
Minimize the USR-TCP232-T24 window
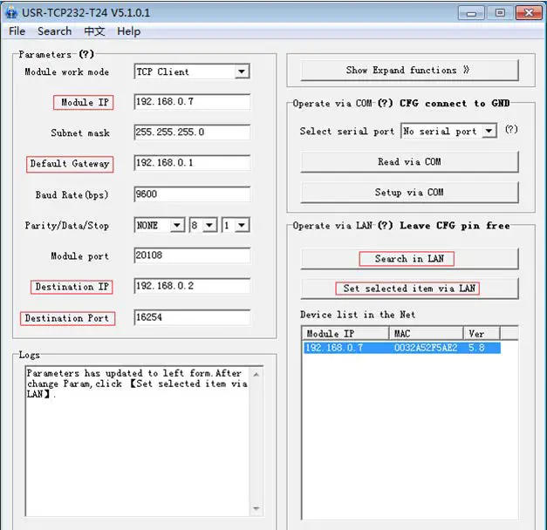pyautogui.click(x=471, y=13)
